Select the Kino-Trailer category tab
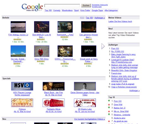 coord(85,10)
